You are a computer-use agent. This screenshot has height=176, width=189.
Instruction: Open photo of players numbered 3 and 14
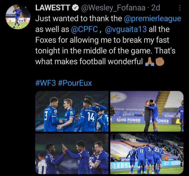pos(72,111)
